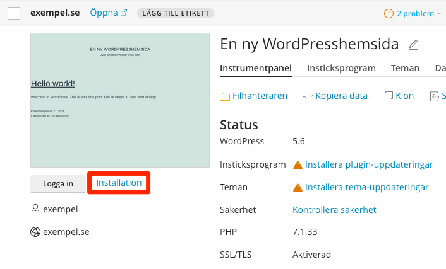Select the Instrumentpanel tab

255,69
